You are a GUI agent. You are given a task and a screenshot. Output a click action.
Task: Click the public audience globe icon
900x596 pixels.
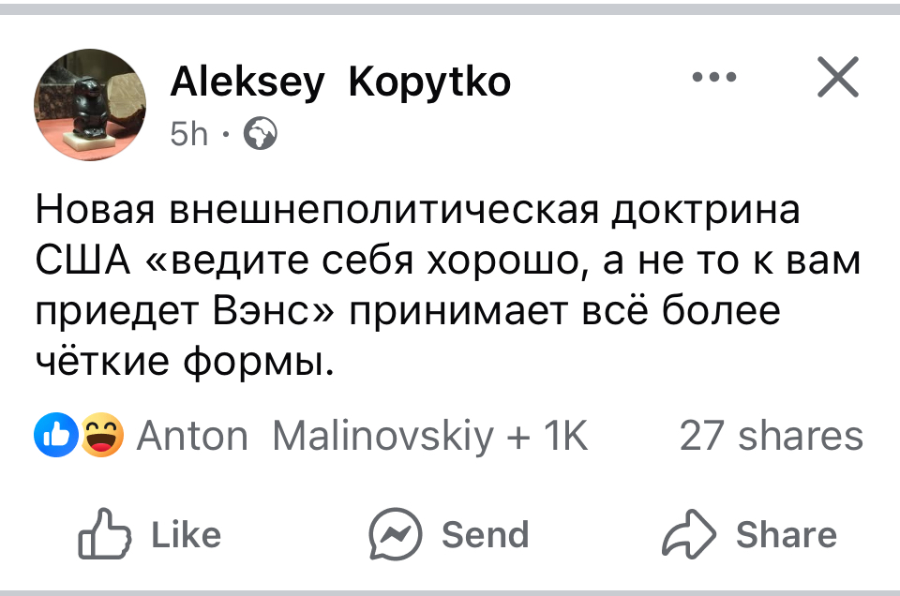click(260, 135)
